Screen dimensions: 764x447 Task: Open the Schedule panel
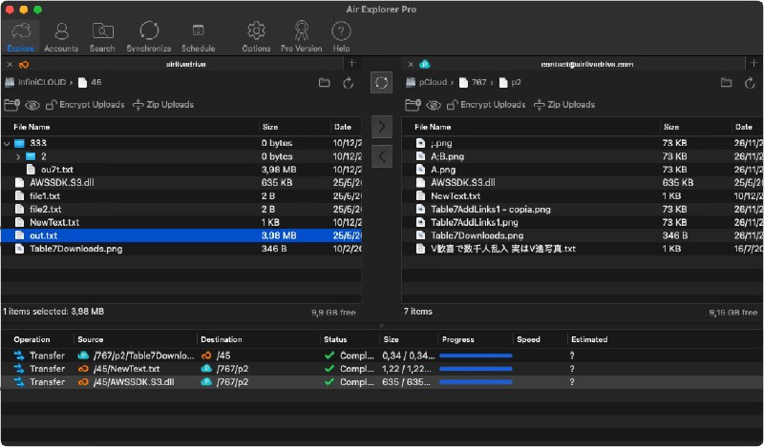(x=198, y=37)
